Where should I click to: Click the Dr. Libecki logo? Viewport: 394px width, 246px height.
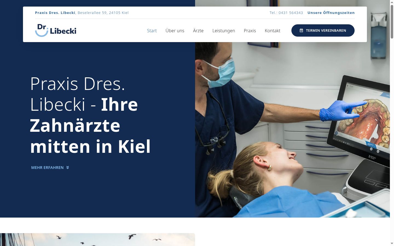pos(56,30)
